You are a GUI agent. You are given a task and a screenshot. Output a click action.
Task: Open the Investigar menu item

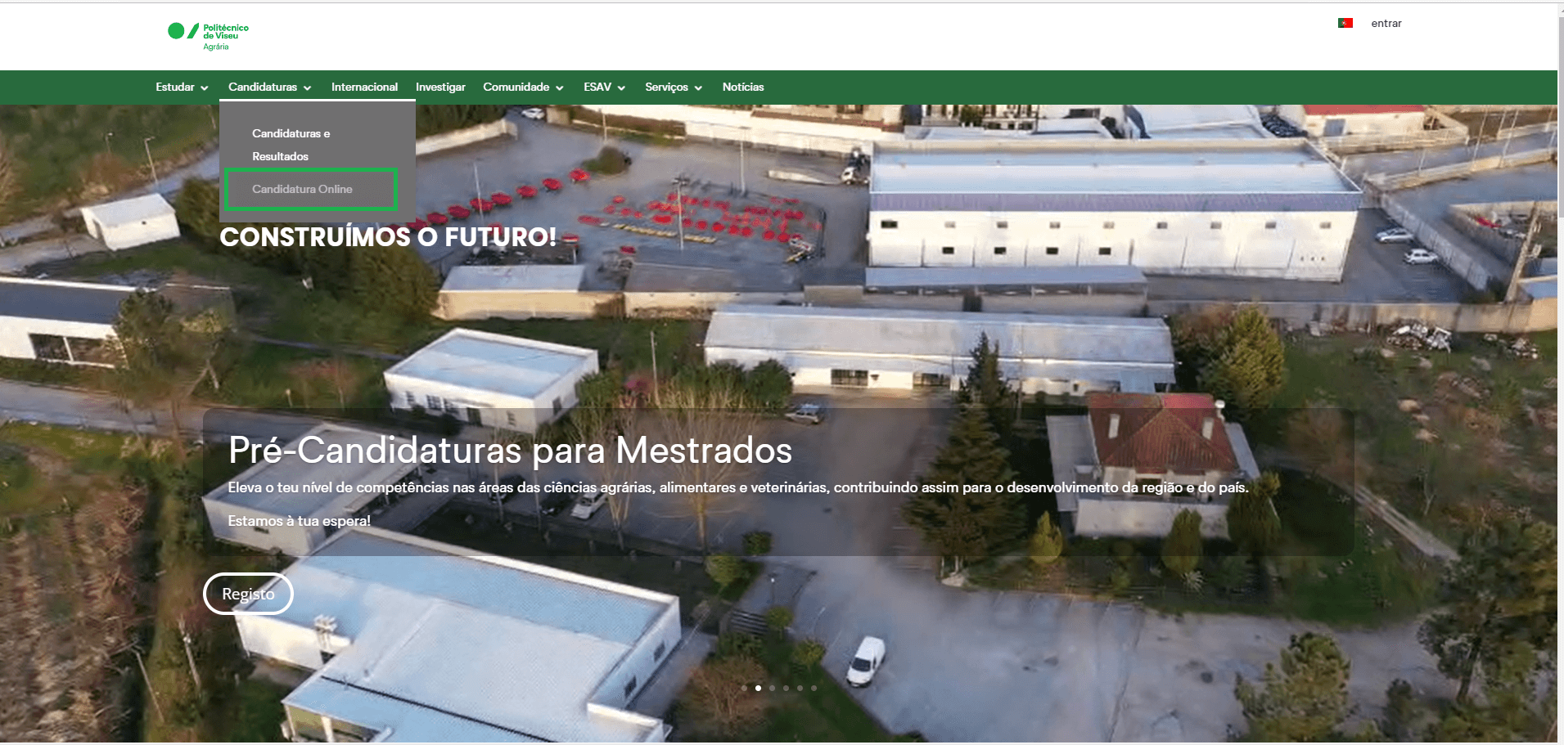[440, 87]
